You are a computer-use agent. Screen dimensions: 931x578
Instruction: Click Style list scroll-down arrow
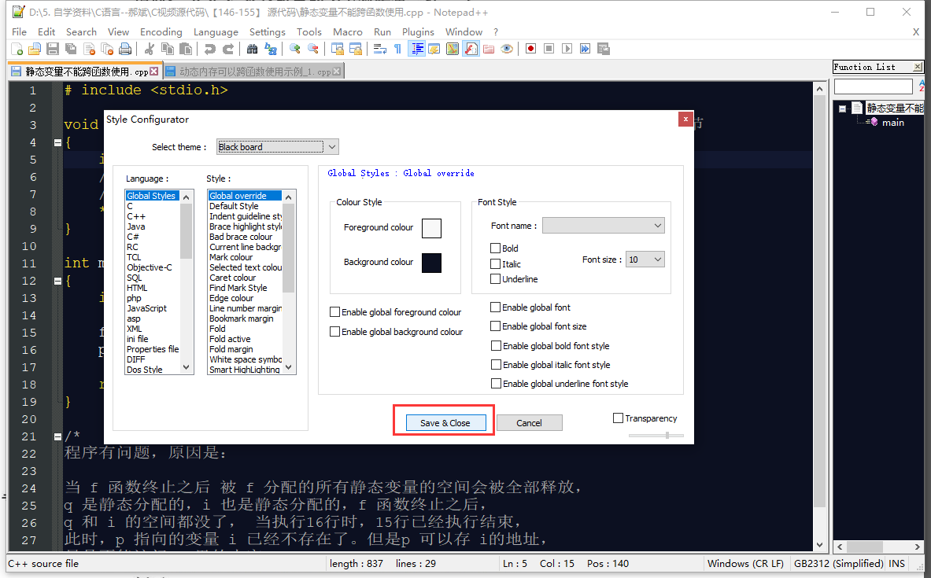pyautogui.click(x=289, y=367)
